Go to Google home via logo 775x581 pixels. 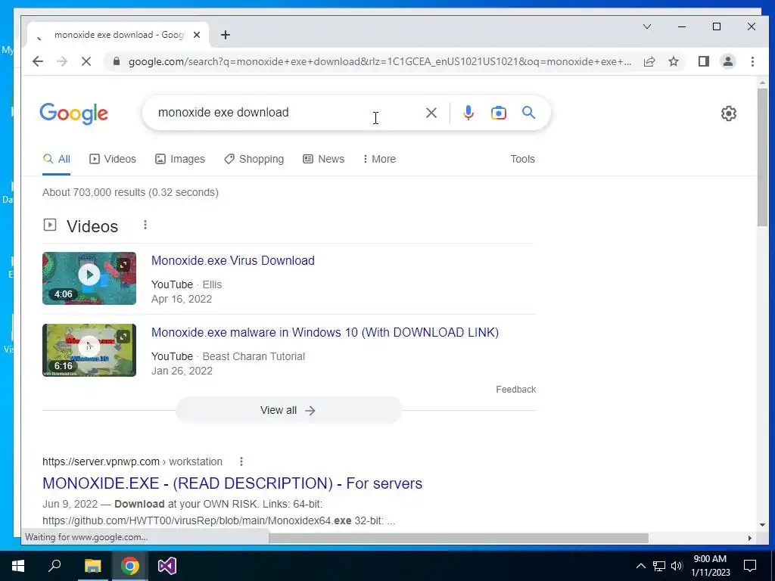73,113
